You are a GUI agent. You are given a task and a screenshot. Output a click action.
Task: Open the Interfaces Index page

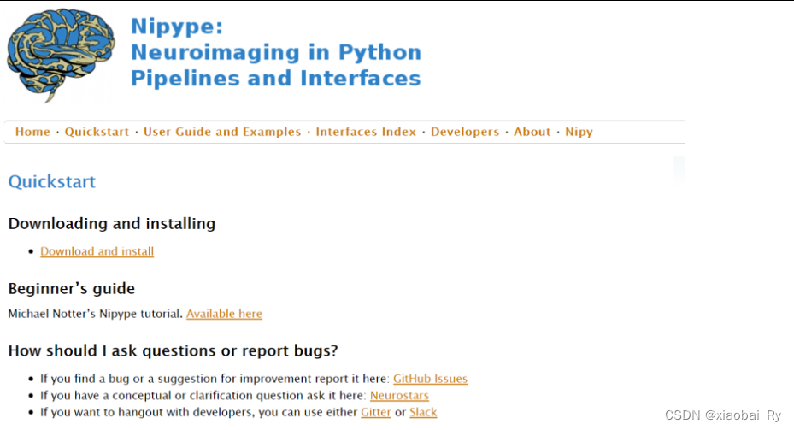coord(366,132)
